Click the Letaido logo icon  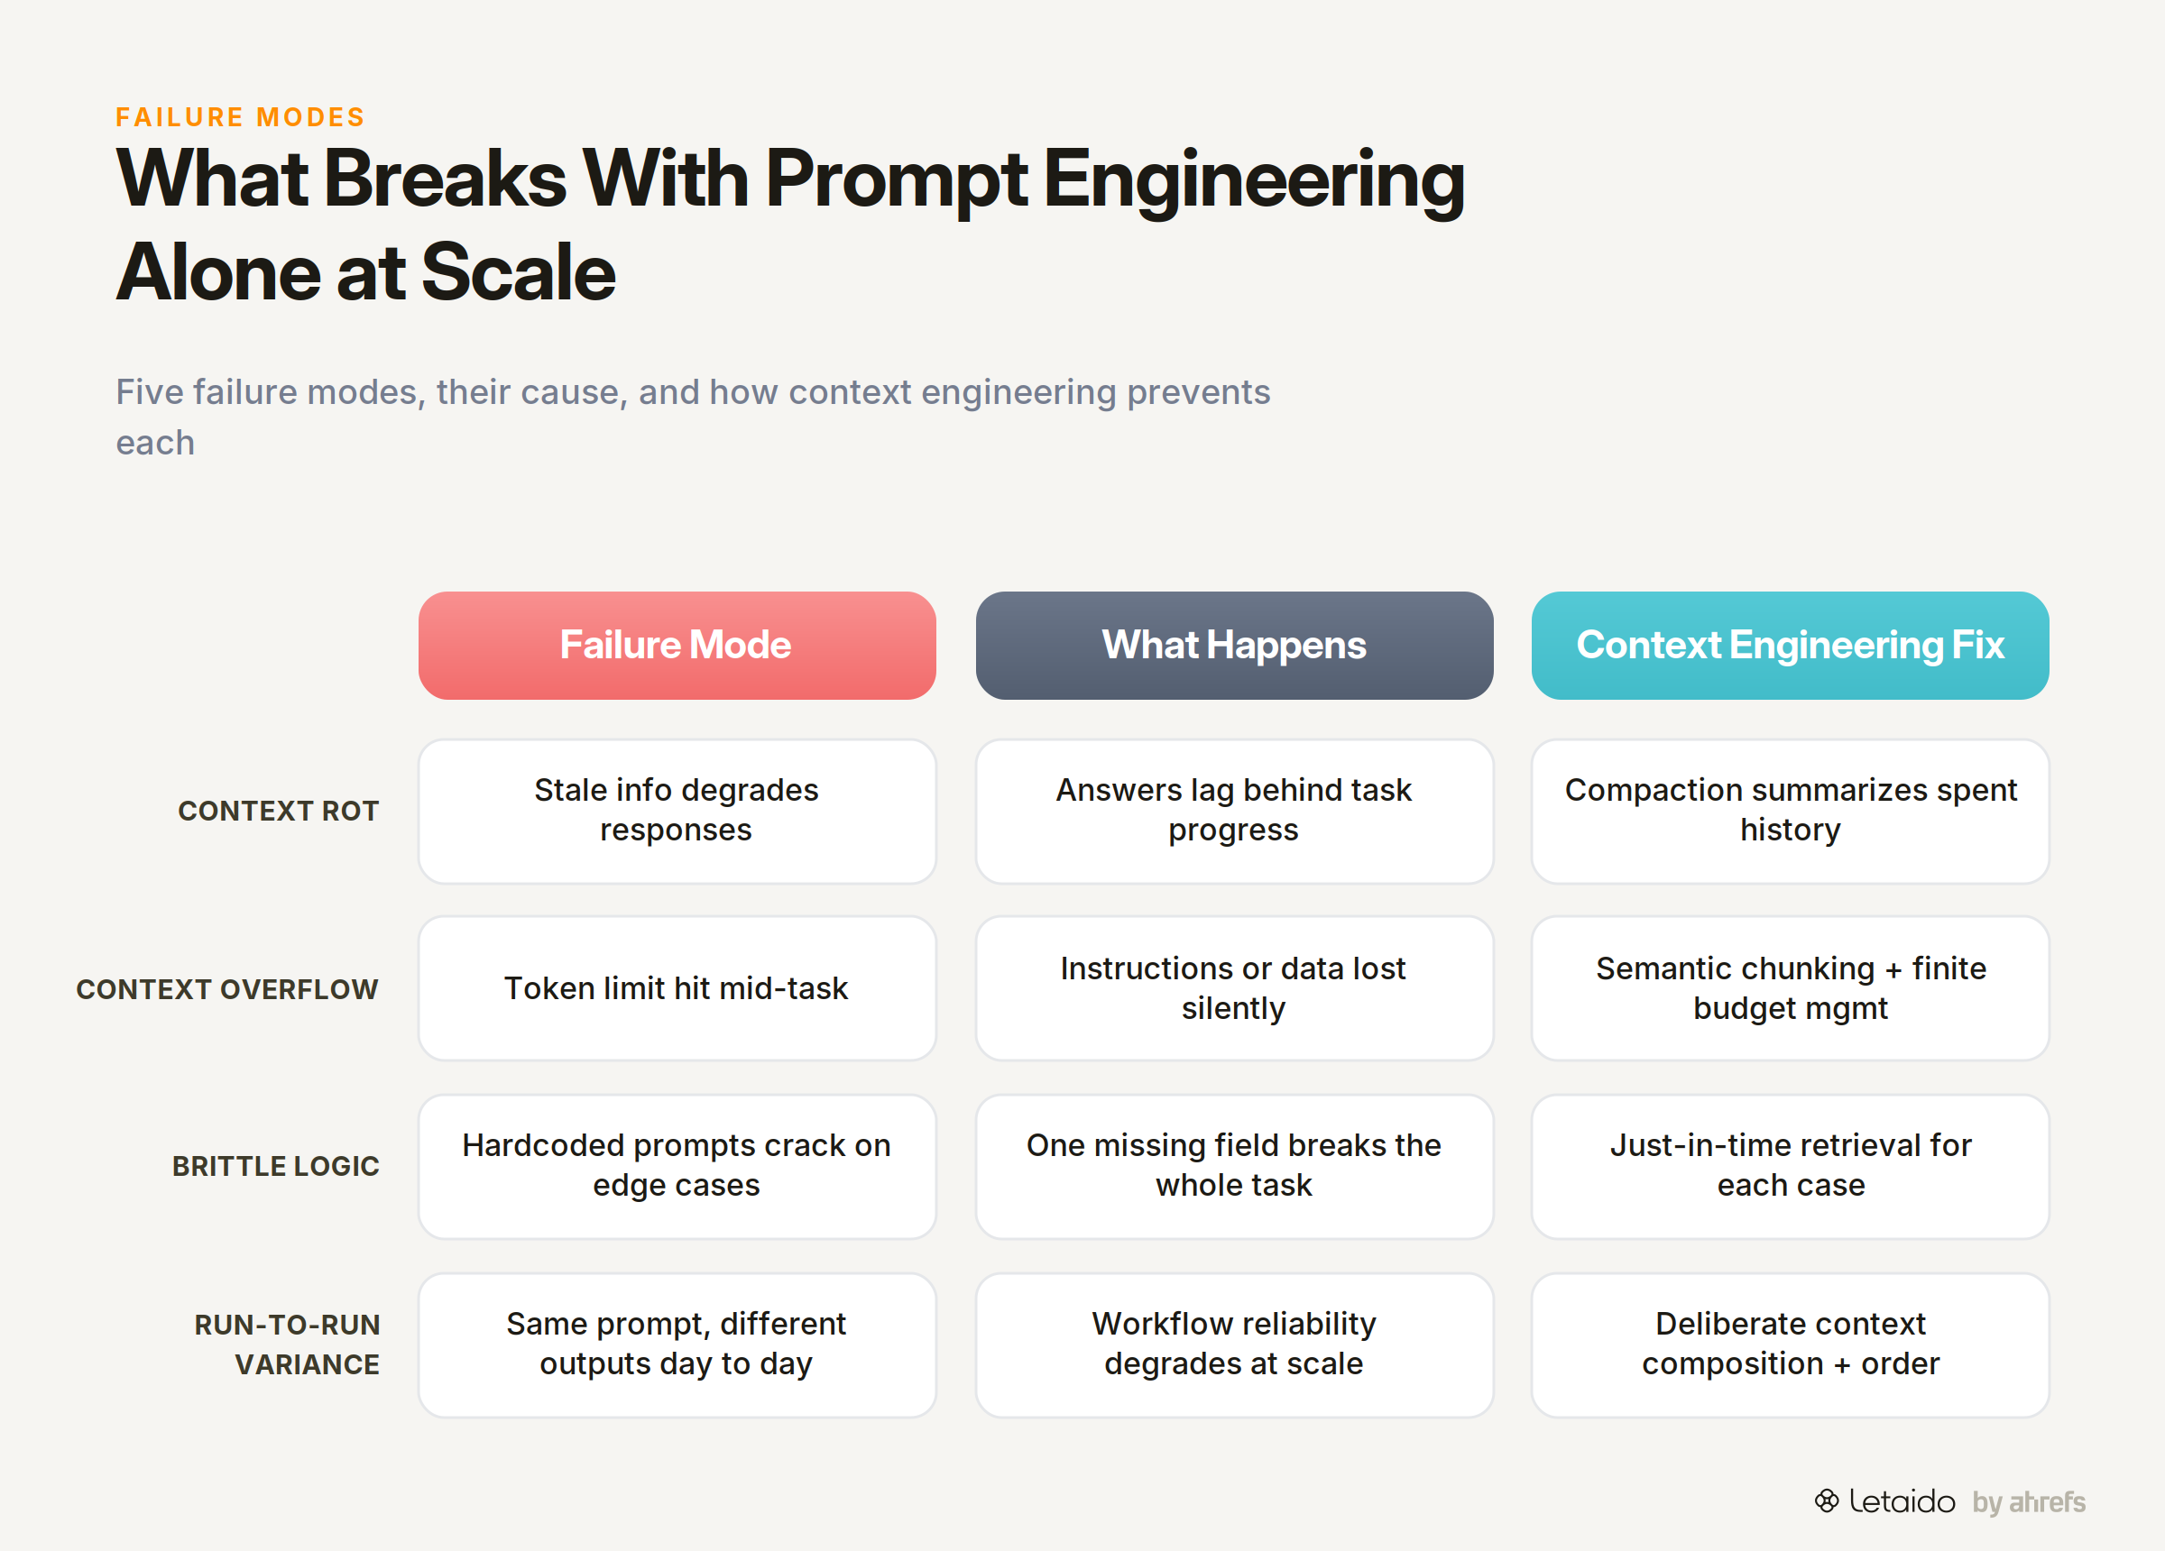(x=1825, y=1501)
